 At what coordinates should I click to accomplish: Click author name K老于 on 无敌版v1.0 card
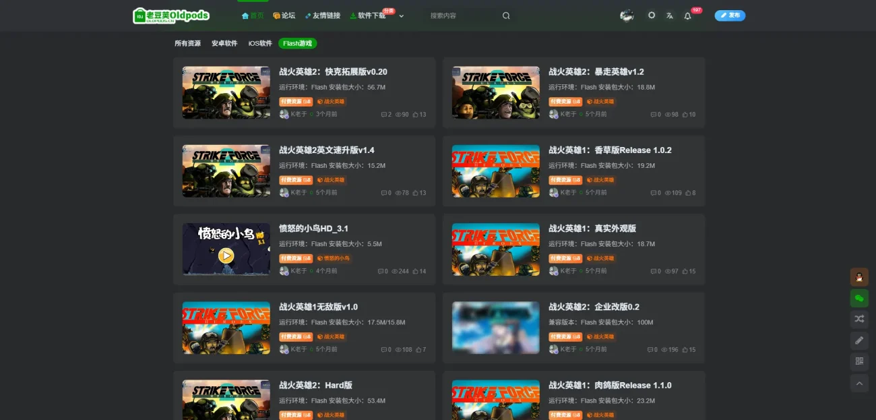tap(299, 349)
